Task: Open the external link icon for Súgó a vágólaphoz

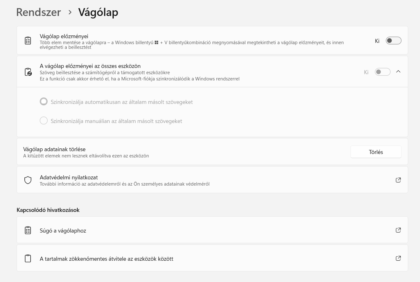Action: point(398,230)
